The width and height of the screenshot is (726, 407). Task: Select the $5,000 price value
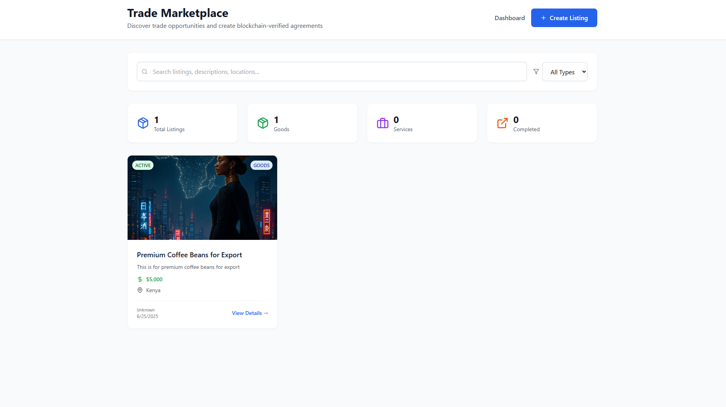(154, 279)
